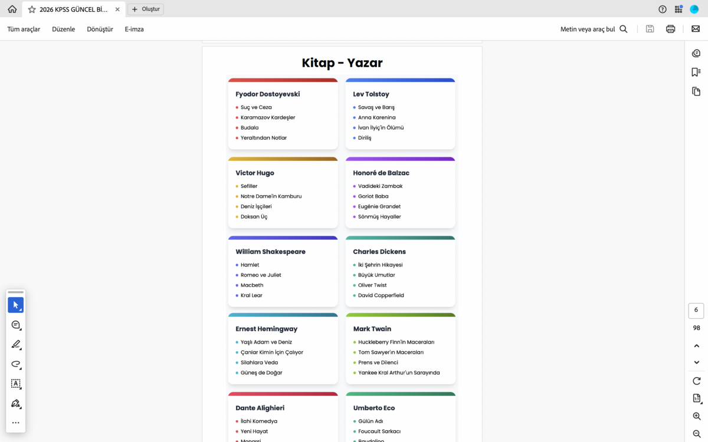Click the Savaş ve Barış entry
The height and width of the screenshot is (442, 708).
click(x=376, y=107)
